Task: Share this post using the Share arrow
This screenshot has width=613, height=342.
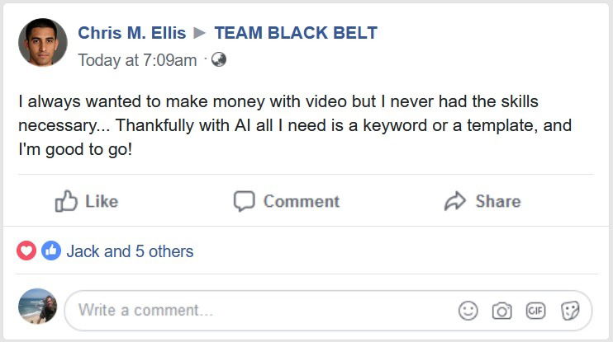Action: pyautogui.click(x=482, y=201)
